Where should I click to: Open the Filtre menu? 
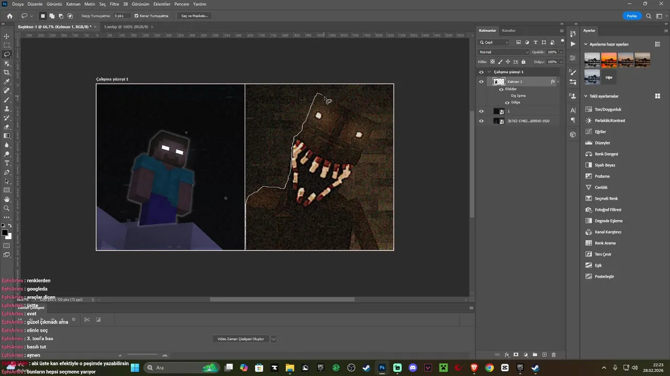click(x=114, y=4)
